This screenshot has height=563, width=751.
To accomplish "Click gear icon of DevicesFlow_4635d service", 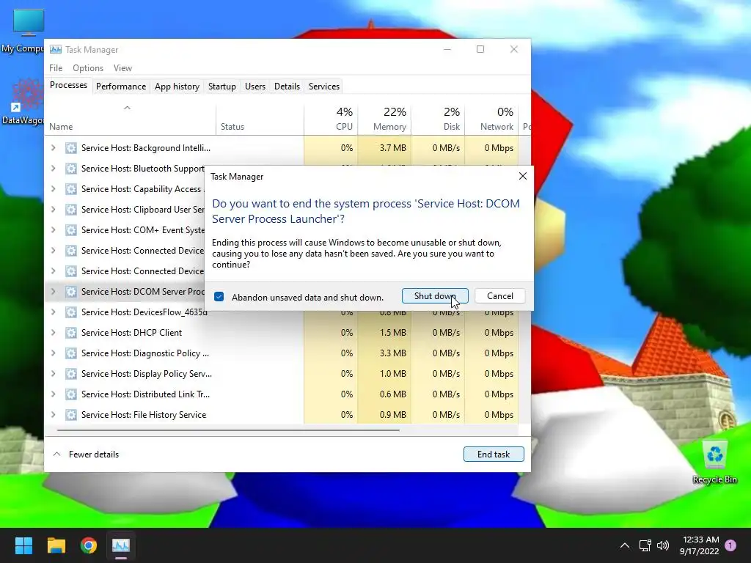I will (x=71, y=312).
